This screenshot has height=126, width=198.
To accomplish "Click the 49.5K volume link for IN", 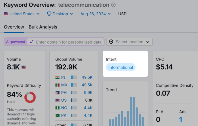I will point(87,77).
